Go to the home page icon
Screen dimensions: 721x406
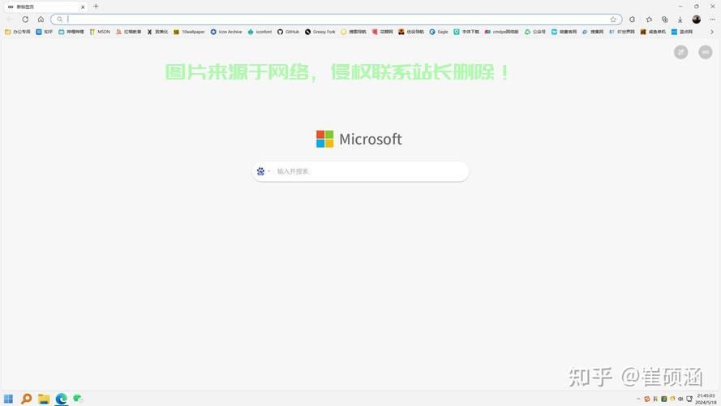pyautogui.click(x=41, y=19)
